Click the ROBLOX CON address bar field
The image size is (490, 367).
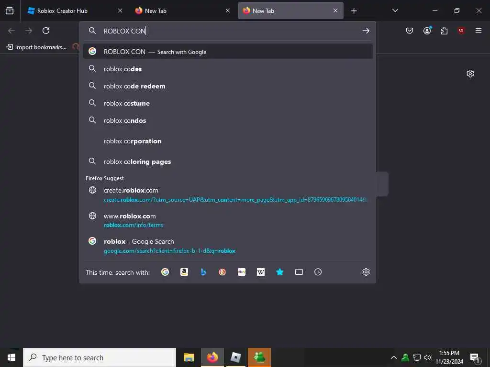(227, 31)
